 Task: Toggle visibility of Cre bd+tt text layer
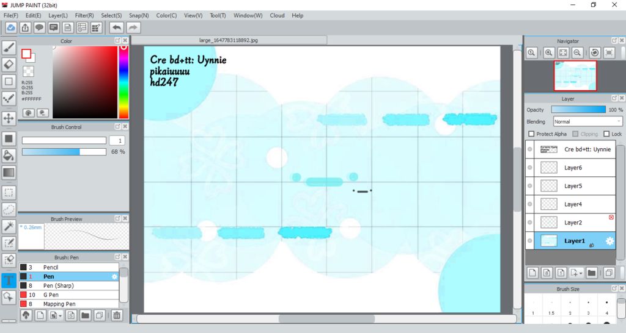point(530,149)
